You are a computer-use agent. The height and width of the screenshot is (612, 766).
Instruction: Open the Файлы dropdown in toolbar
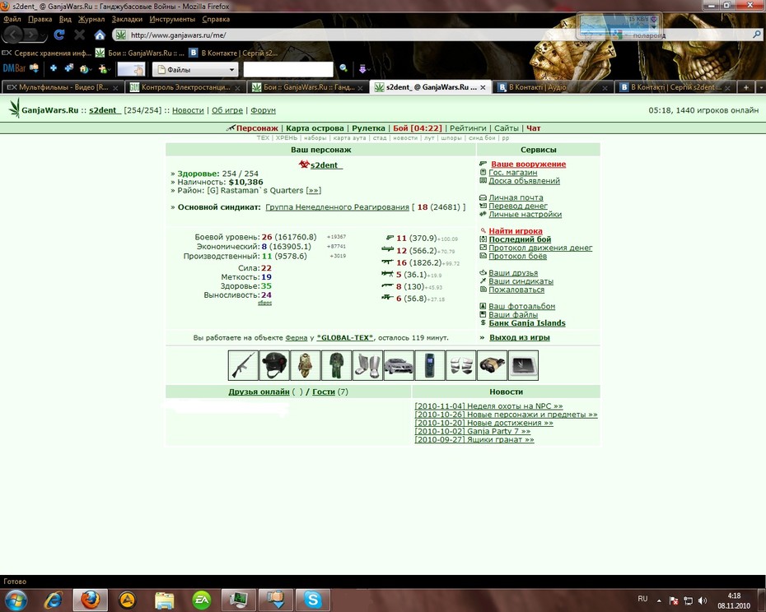[195, 69]
